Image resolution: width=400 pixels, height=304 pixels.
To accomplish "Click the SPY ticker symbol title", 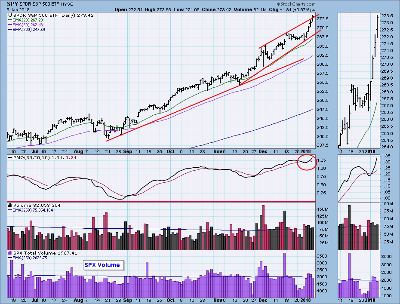I will pos(12,4).
